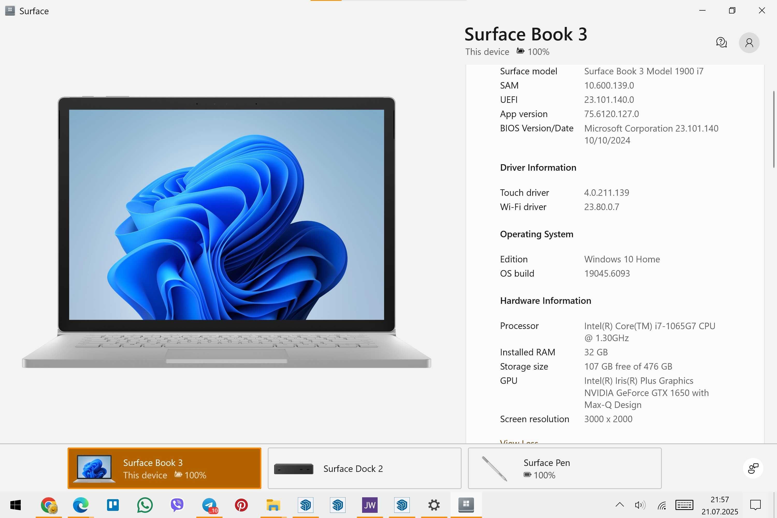Click the 'Driver Information' section heading
Image resolution: width=777 pixels, height=518 pixels.
(x=538, y=168)
